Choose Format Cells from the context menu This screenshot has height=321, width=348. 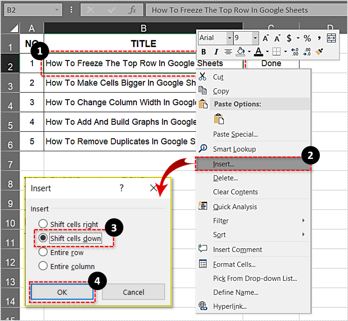click(233, 264)
